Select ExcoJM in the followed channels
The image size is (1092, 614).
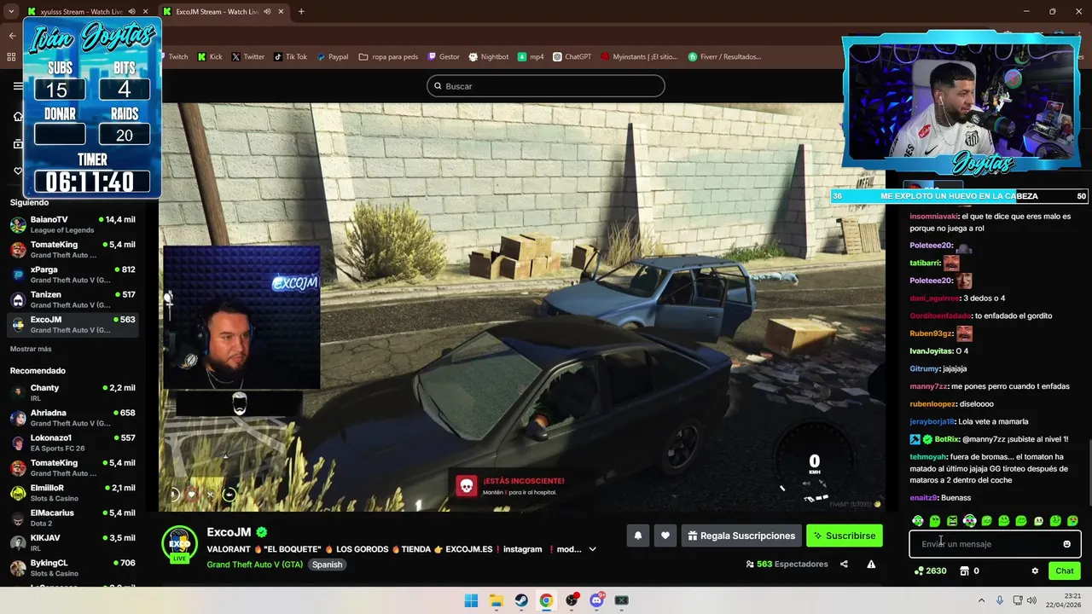pyautogui.click(x=73, y=324)
